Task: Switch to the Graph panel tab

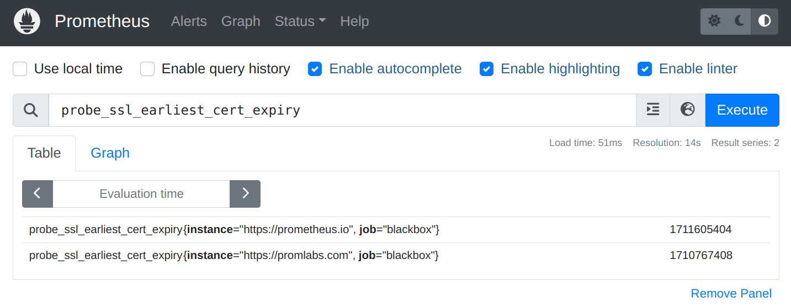Action: coord(110,153)
